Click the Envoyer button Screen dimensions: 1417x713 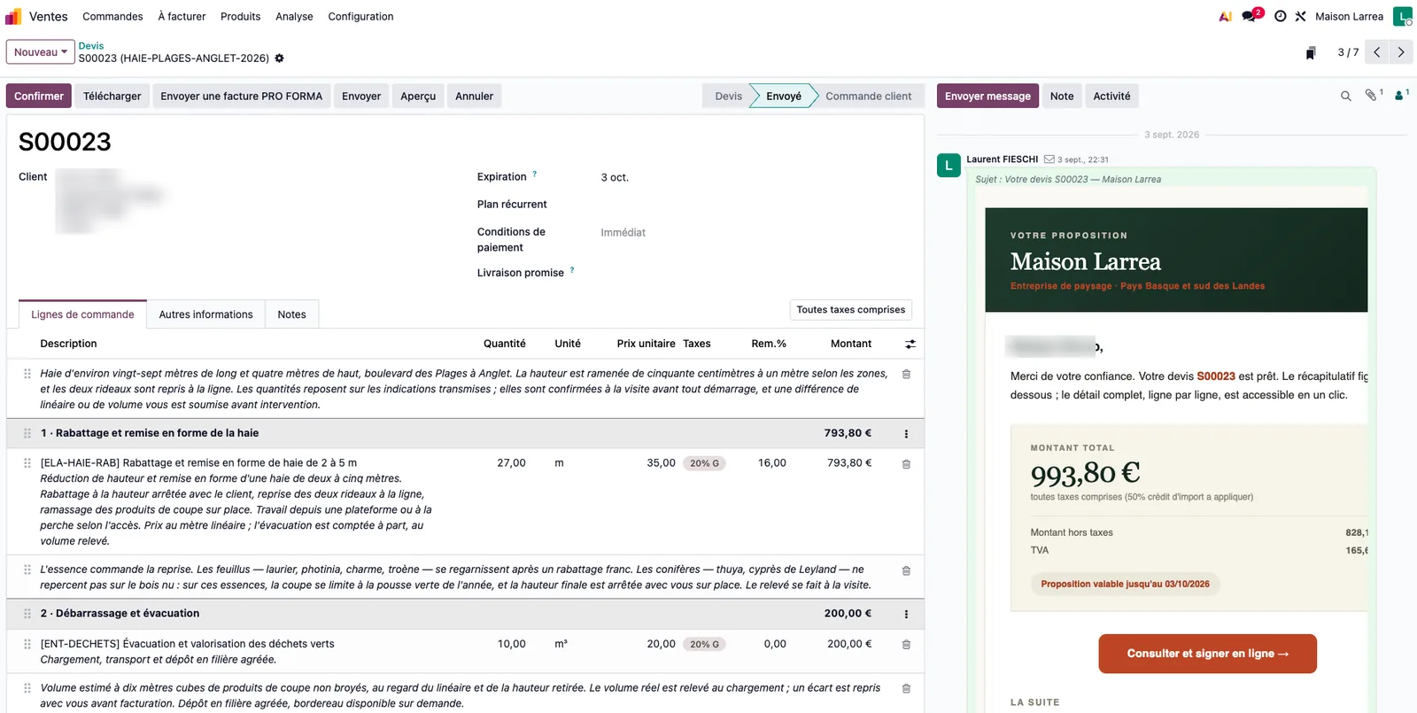361,96
